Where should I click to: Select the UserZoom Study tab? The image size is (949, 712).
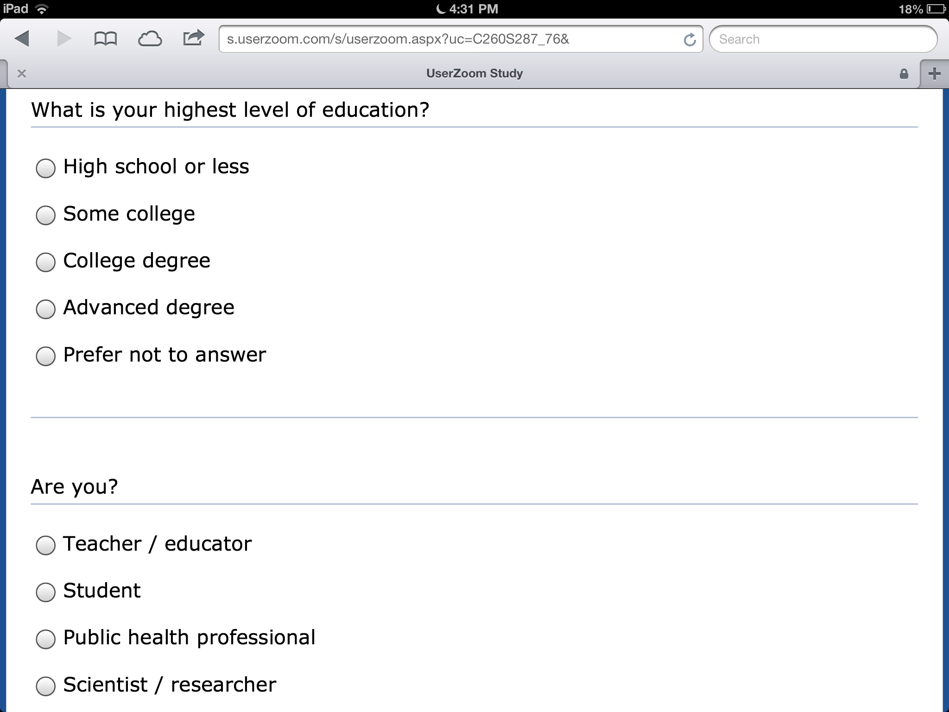pyautogui.click(x=474, y=74)
